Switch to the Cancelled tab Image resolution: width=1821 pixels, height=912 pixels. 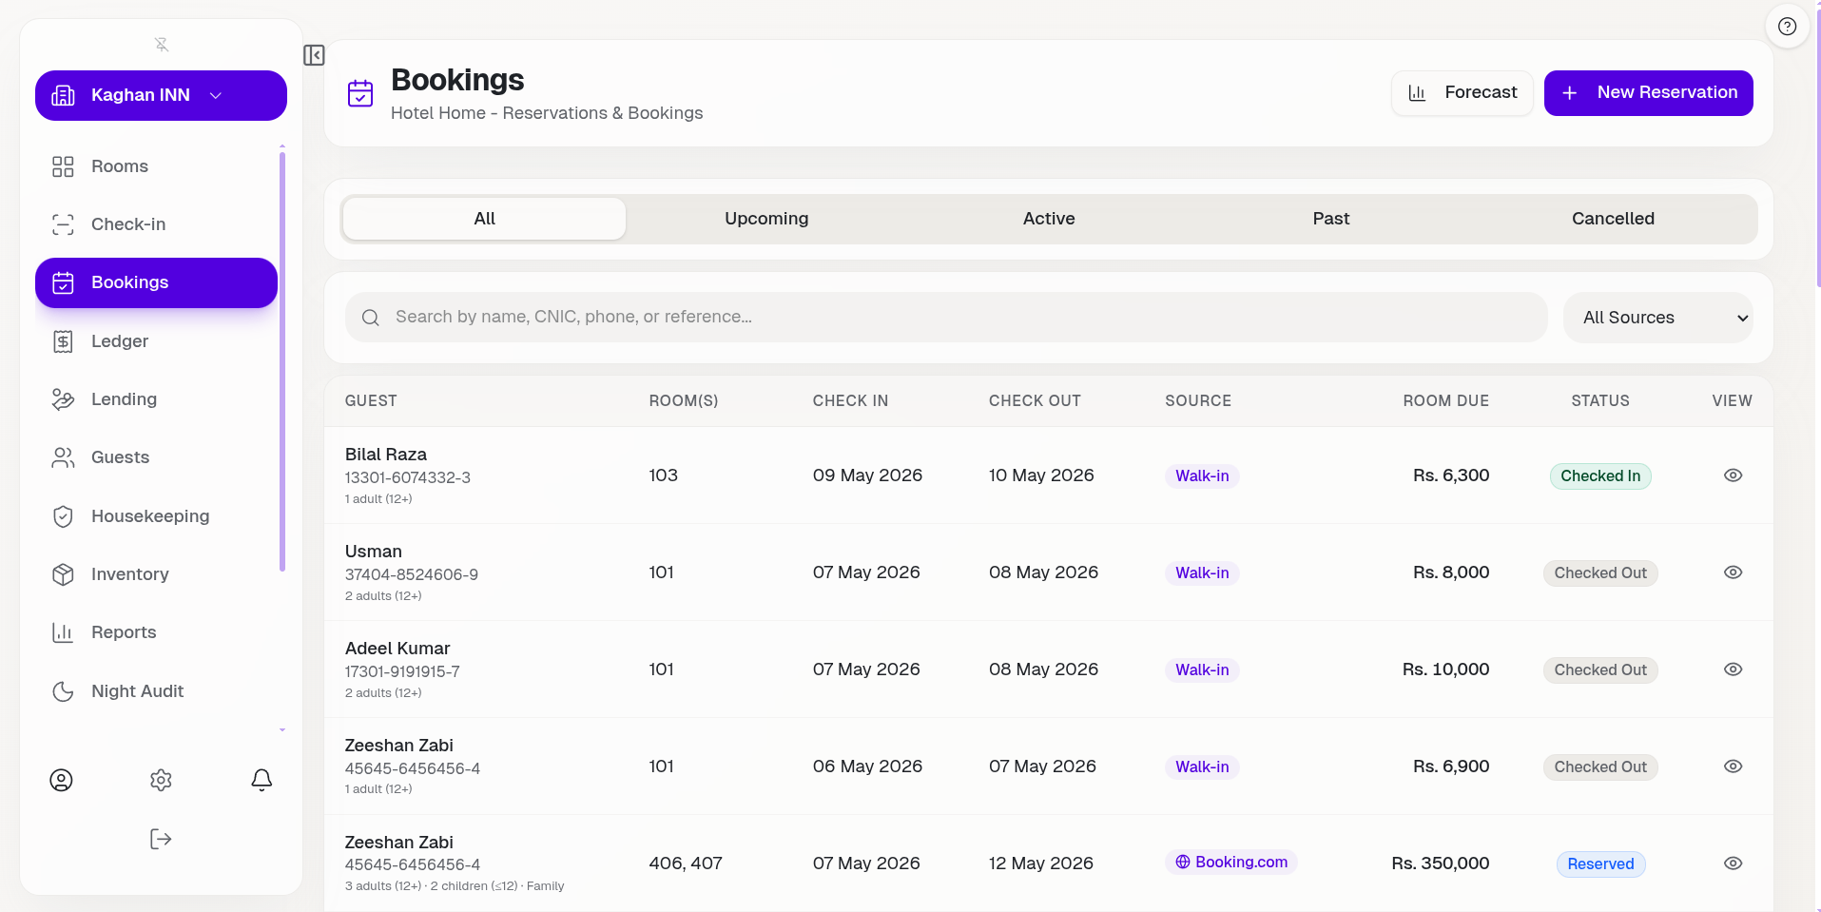1613,219
